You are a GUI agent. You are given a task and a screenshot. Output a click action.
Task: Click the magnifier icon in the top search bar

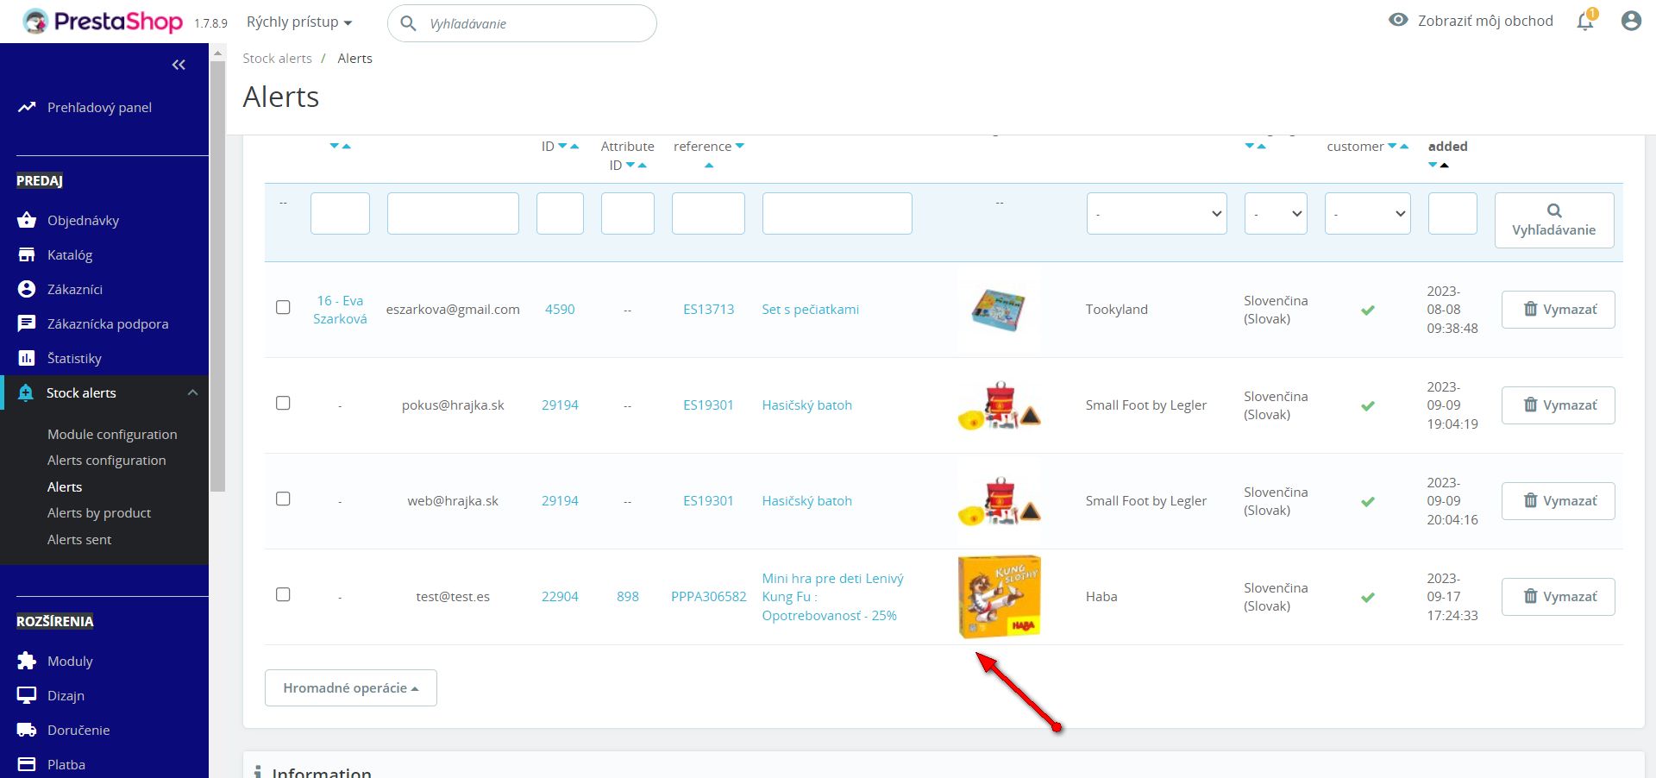coord(409,23)
